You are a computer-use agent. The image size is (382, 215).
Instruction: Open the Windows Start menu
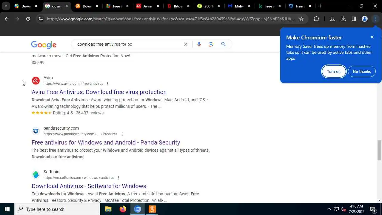tap(7, 209)
